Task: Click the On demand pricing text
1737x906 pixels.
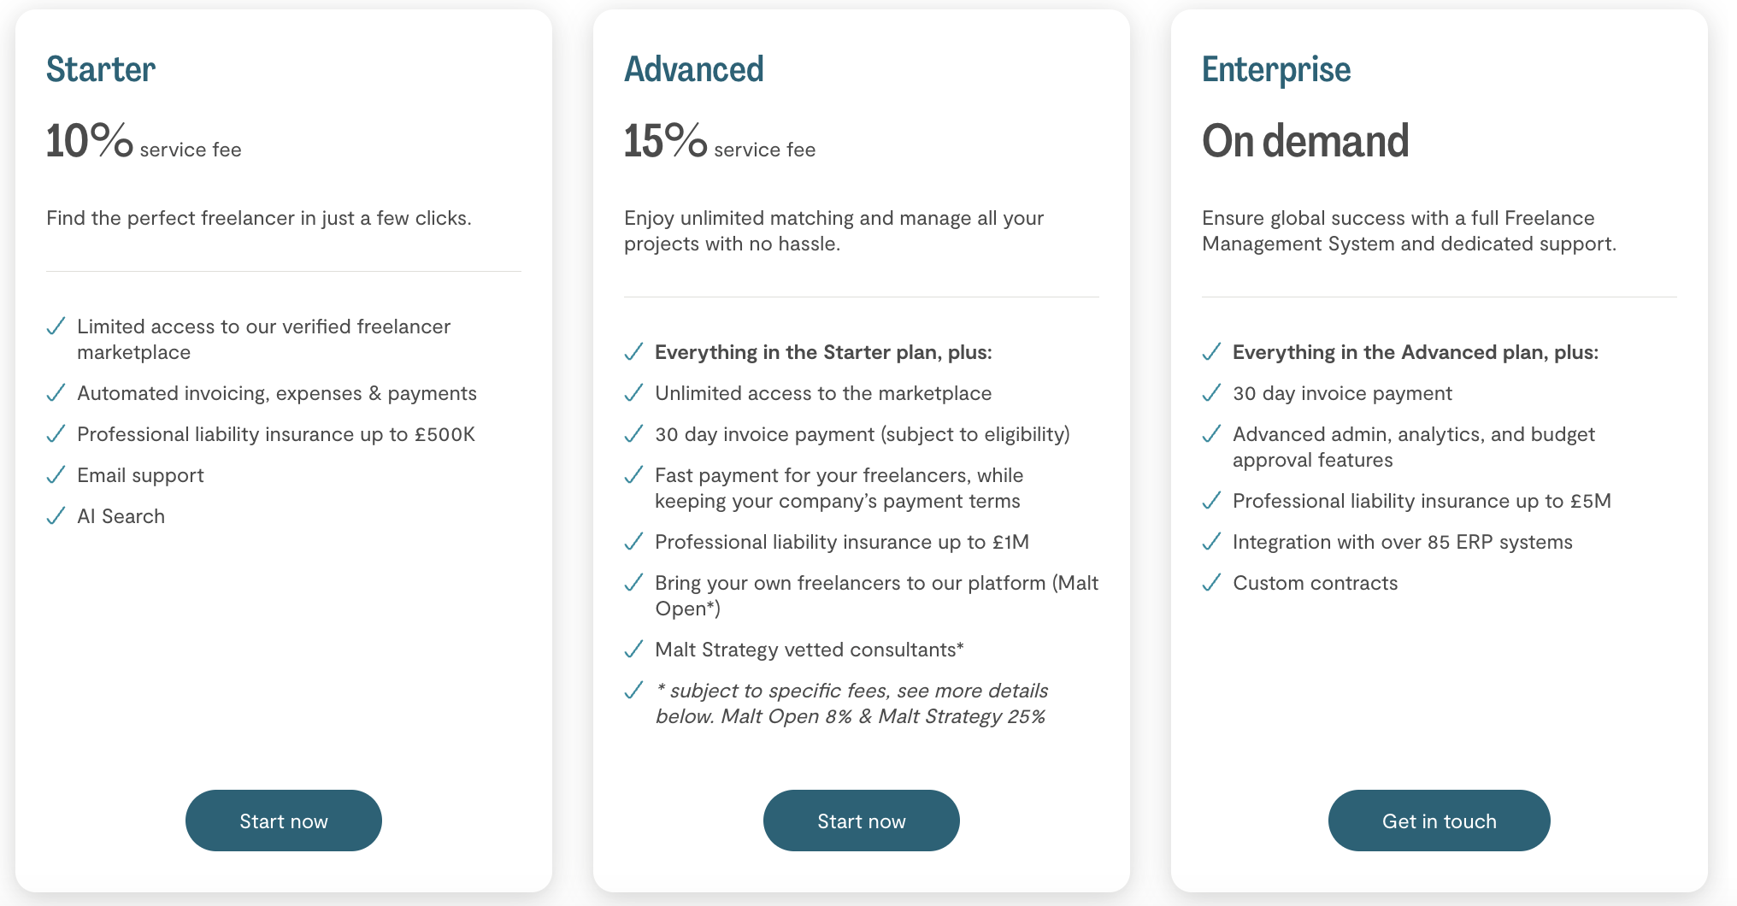Action: (1304, 141)
